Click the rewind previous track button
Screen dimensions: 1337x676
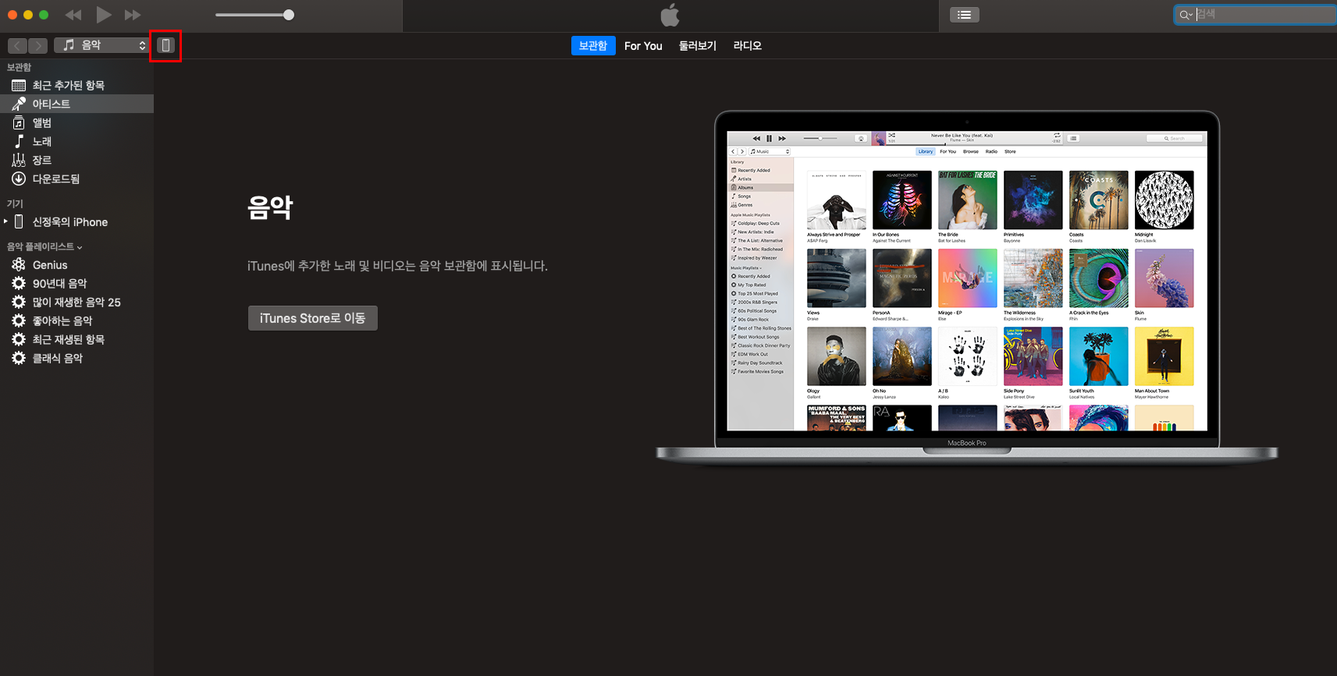[73, 15]
